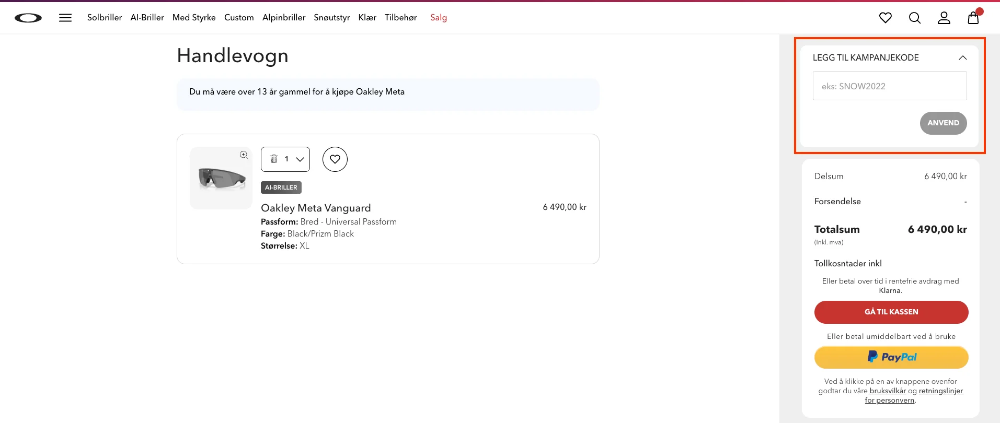Screen dimensions: 1000x423
Task: Click the AI-BRILLER product badge
Action: (x=281, y=187)
